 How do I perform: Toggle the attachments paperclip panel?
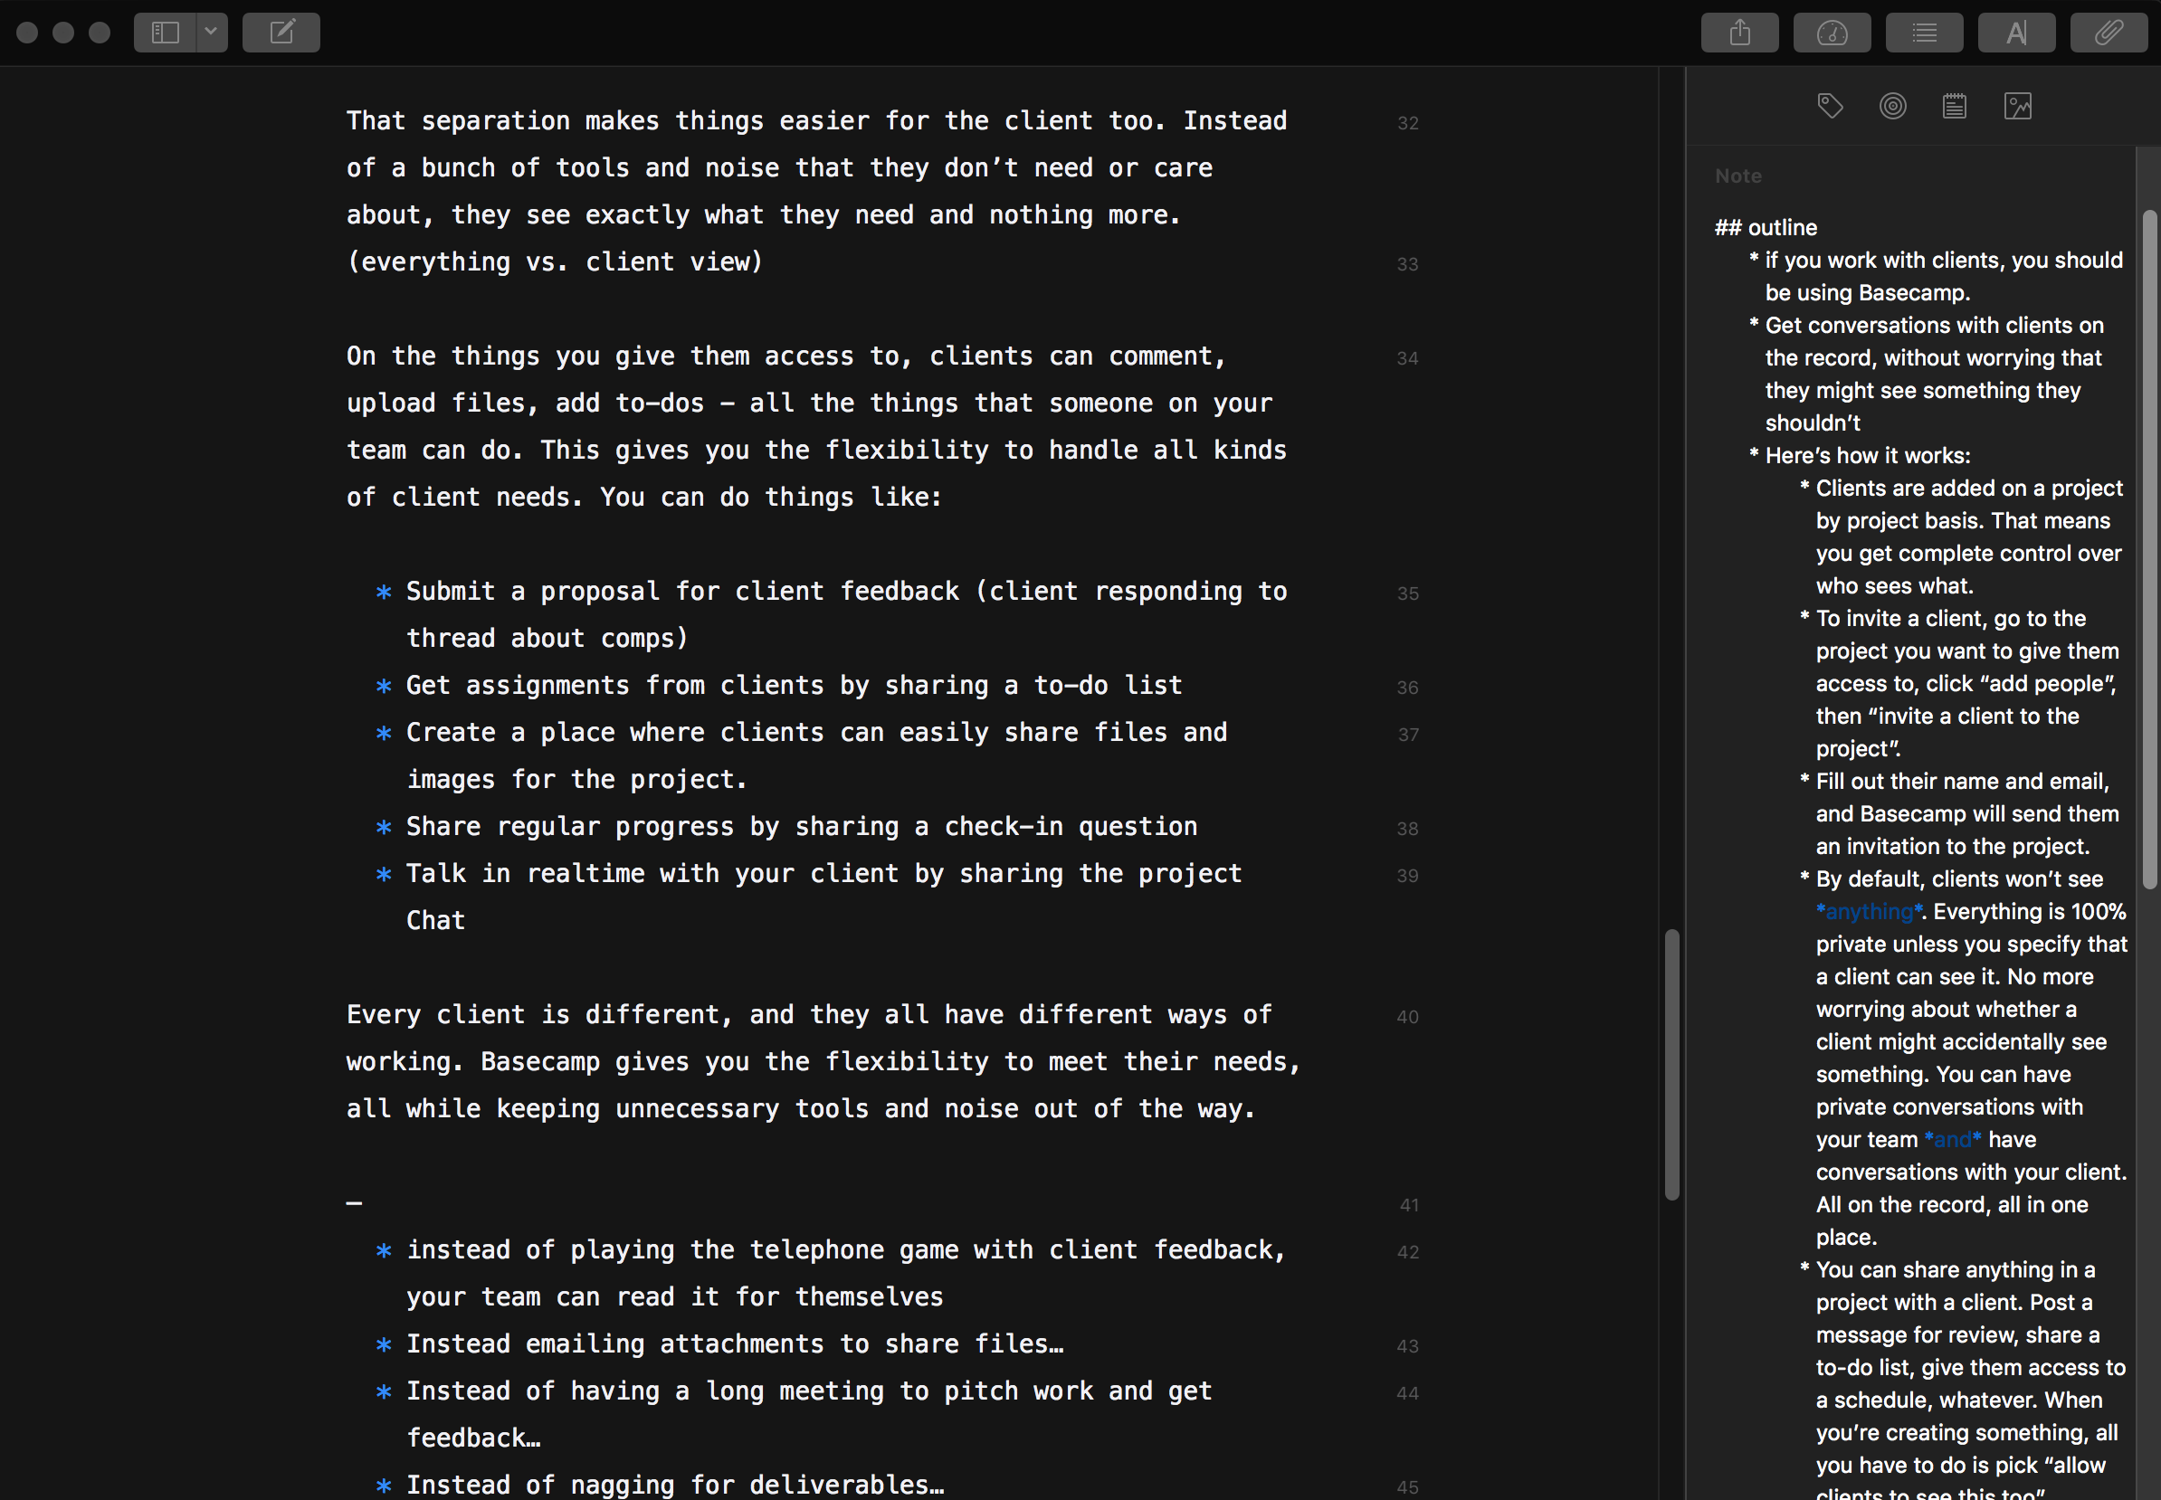coord(2109,33)
